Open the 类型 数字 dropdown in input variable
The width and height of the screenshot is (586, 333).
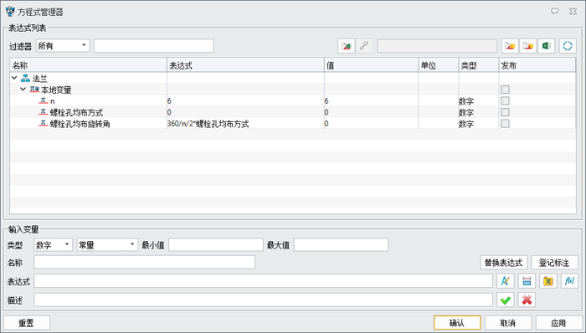tap(53, 245)
